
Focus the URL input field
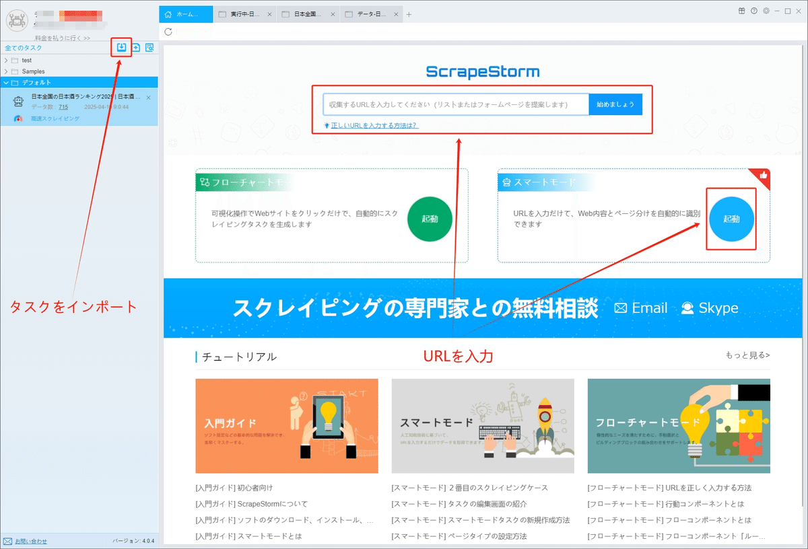tap(456, 104)
